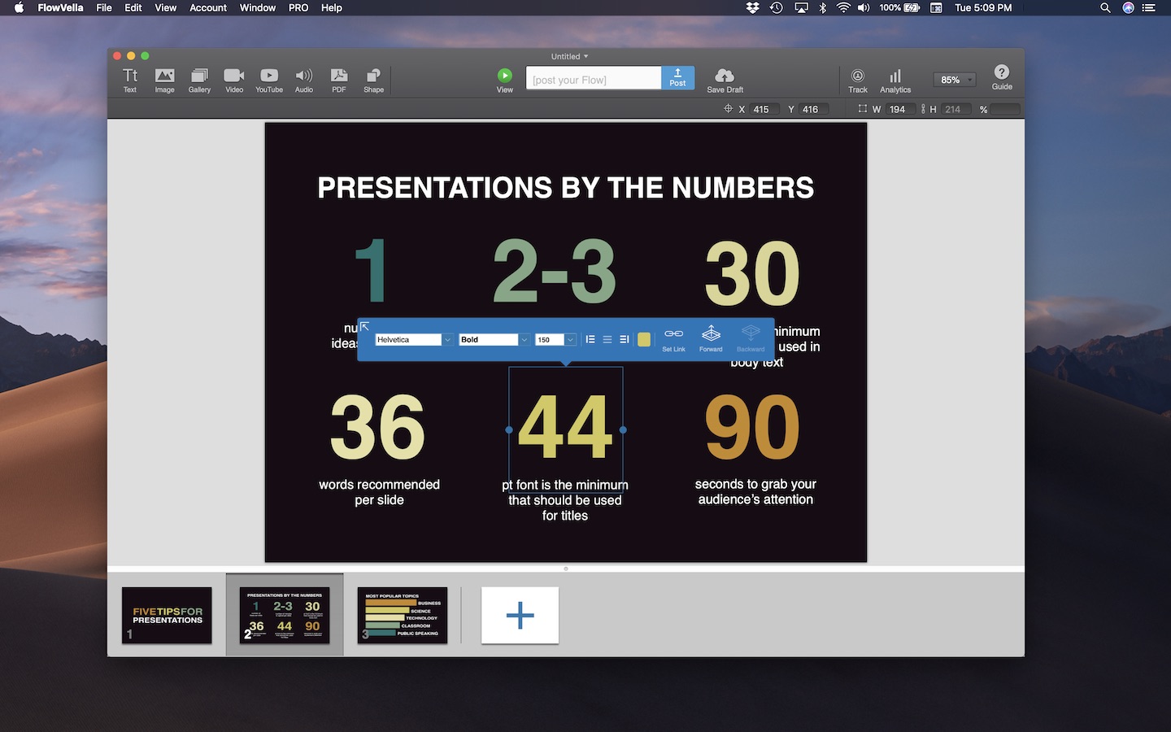
Task: Open the File menu
Action: coord(104,7)
